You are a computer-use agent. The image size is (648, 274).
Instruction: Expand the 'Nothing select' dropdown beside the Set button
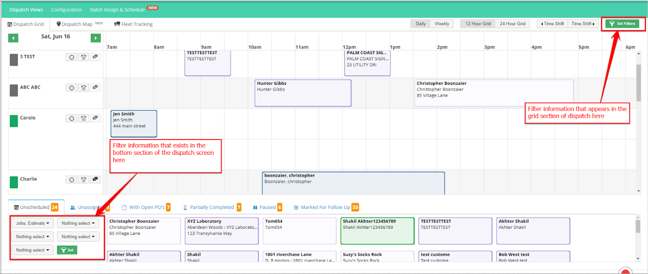[x=32, y=250]
